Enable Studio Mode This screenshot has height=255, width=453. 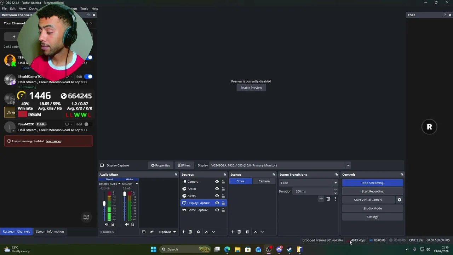pos(372,208)
